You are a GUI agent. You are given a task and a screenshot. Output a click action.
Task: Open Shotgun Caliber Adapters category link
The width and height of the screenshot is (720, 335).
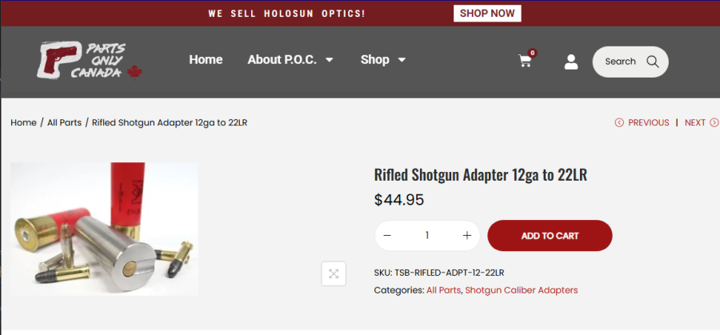(521, 290)
